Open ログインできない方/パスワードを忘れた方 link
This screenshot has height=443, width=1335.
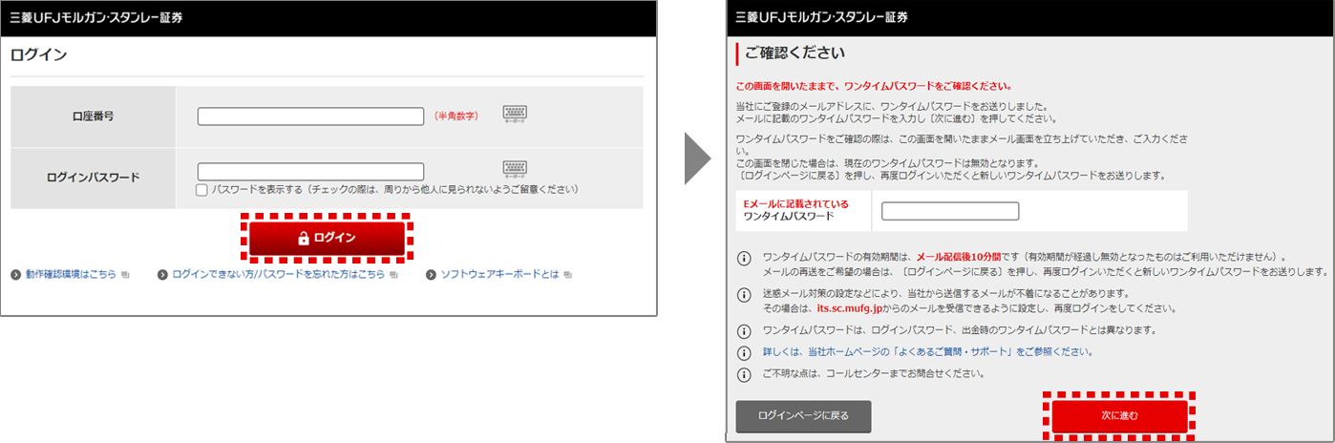tap(278, 274)
